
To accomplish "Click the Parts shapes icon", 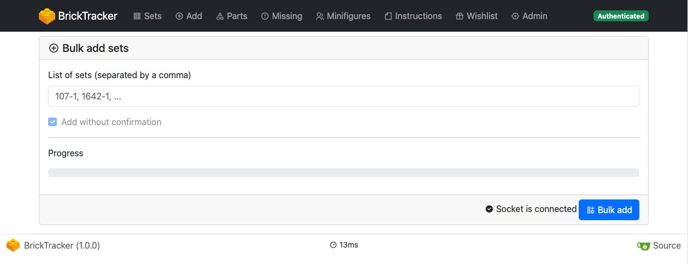I will coord(220,16).
